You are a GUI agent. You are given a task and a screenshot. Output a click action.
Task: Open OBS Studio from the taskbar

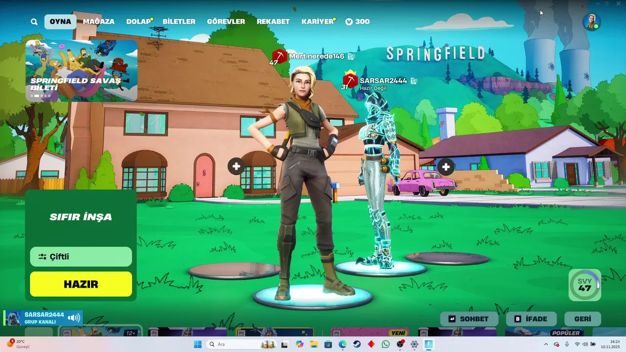pos(400,344)
